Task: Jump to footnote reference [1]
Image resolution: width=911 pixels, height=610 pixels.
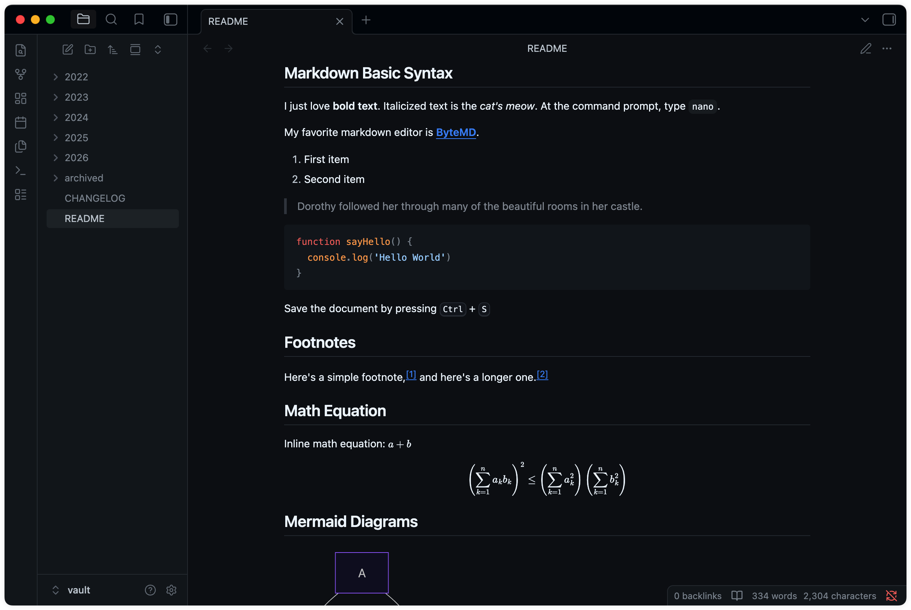Action: click(411, 374)
